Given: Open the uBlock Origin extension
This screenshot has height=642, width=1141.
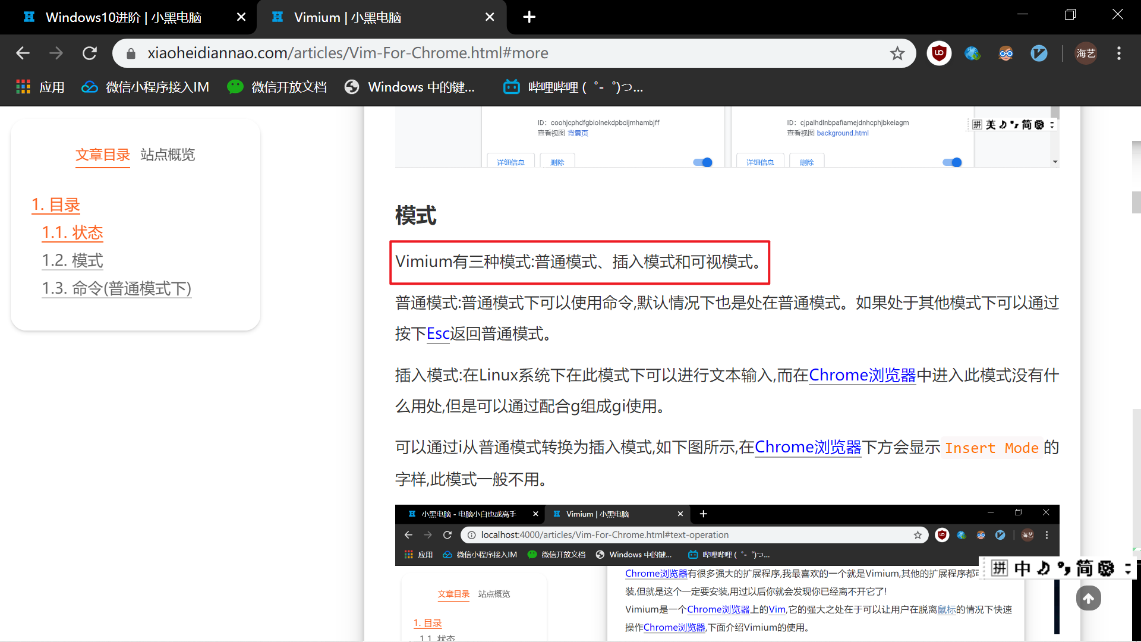Looking at the screenshot, I should coord(939,53).
